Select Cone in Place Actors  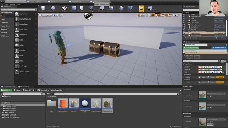coord(26,55)
